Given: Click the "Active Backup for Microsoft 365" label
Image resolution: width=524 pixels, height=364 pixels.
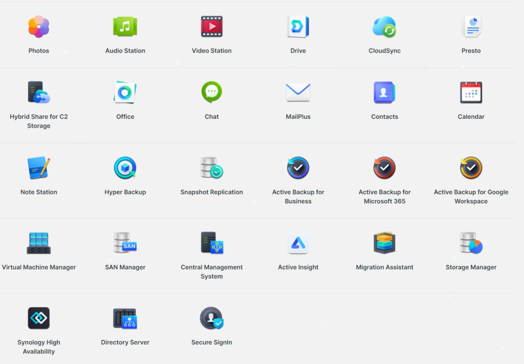Looking at the screenshot, I should click(x=384, y=197).
